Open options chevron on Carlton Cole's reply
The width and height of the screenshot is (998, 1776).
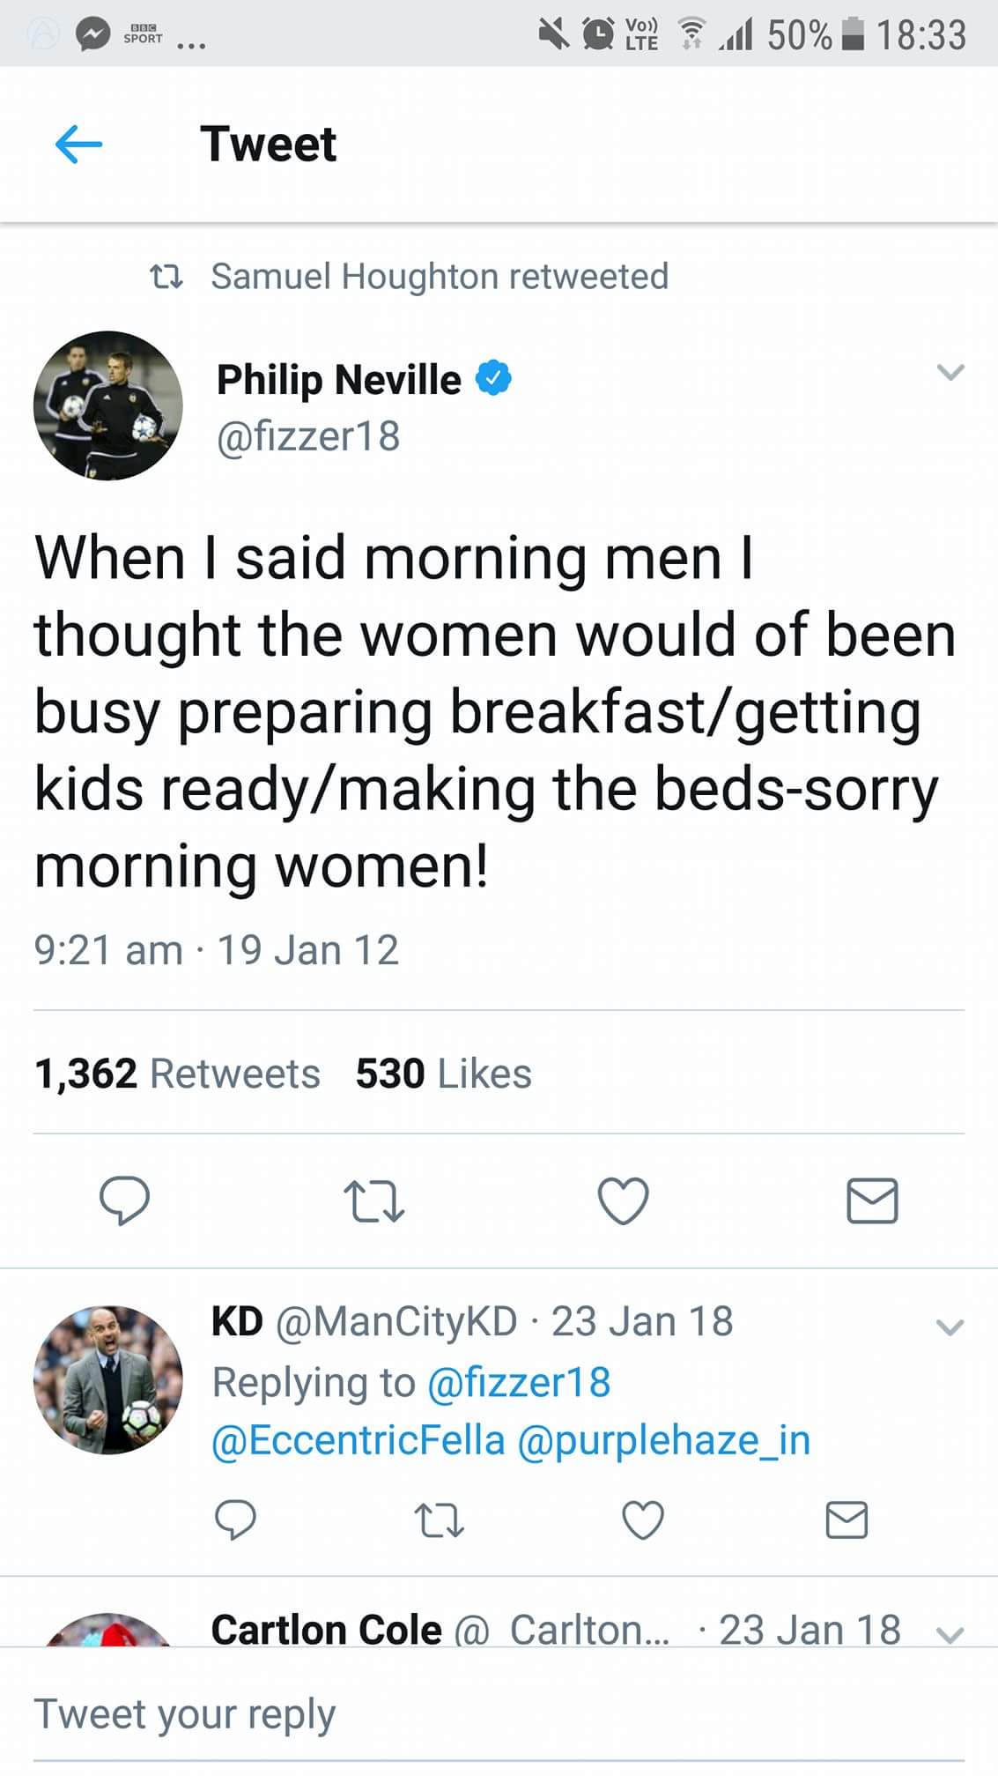pyautogui.click(x=950, y=1635)
